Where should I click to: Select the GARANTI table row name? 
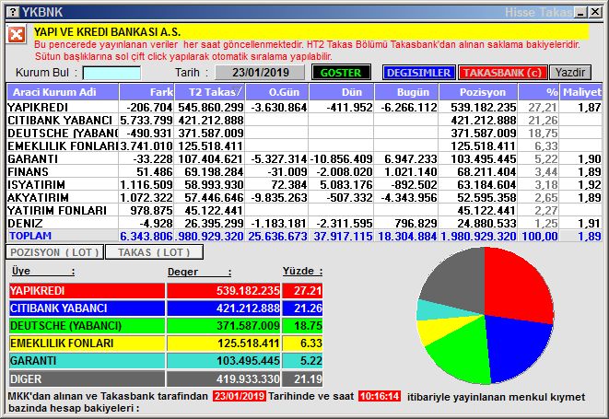33,158
